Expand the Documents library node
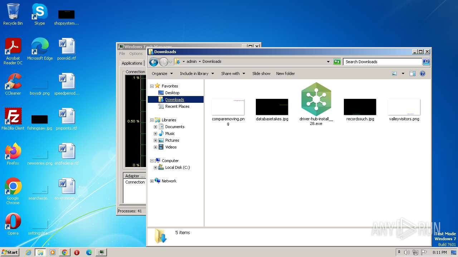This screenshot has width=458, height=257. (155, 127)
